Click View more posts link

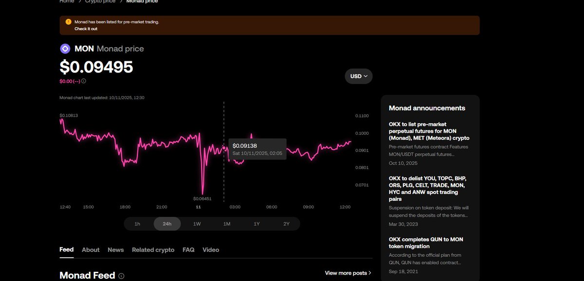[348, 273]
